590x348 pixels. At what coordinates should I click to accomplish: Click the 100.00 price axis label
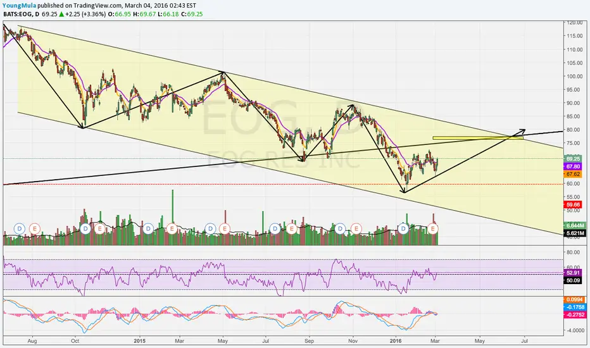click(x=575, y=76)
